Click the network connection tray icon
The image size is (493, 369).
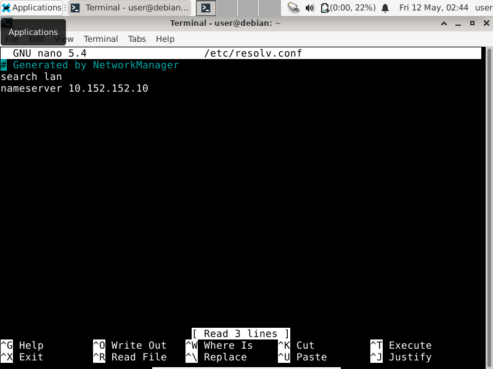[x=293, y=8]
